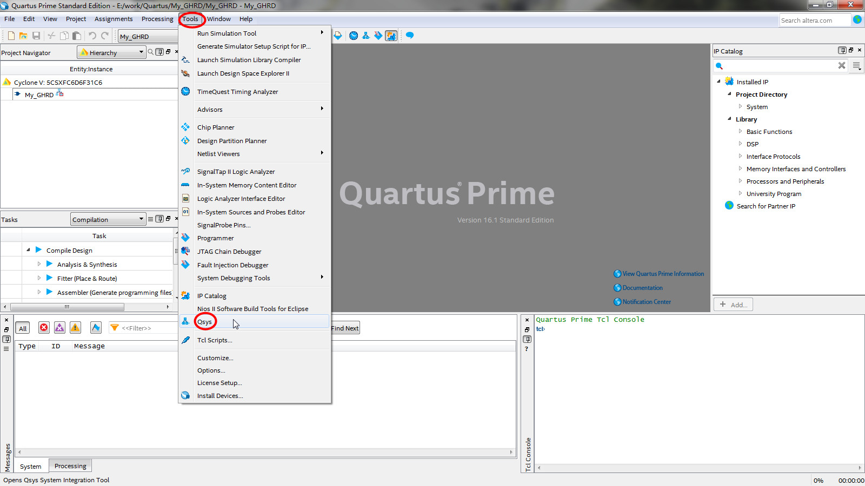
Task: Open the Hierarchy dropdown in Project Navigator
Action: pyautogui.click(x=112, y=52)
